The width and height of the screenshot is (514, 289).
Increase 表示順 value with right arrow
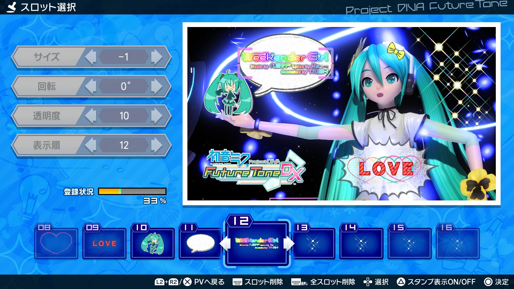156,145
